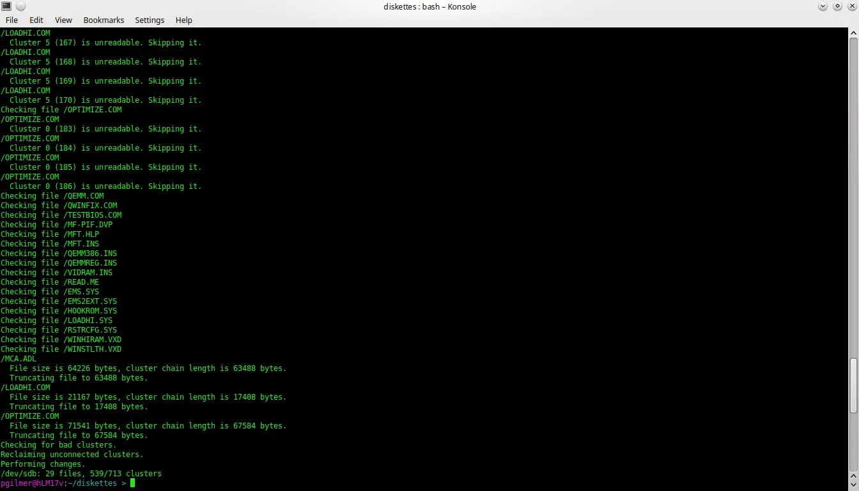
Task: Click line 'Checking file /EMS2EXT.SYS'
Action: click(59, 301)
